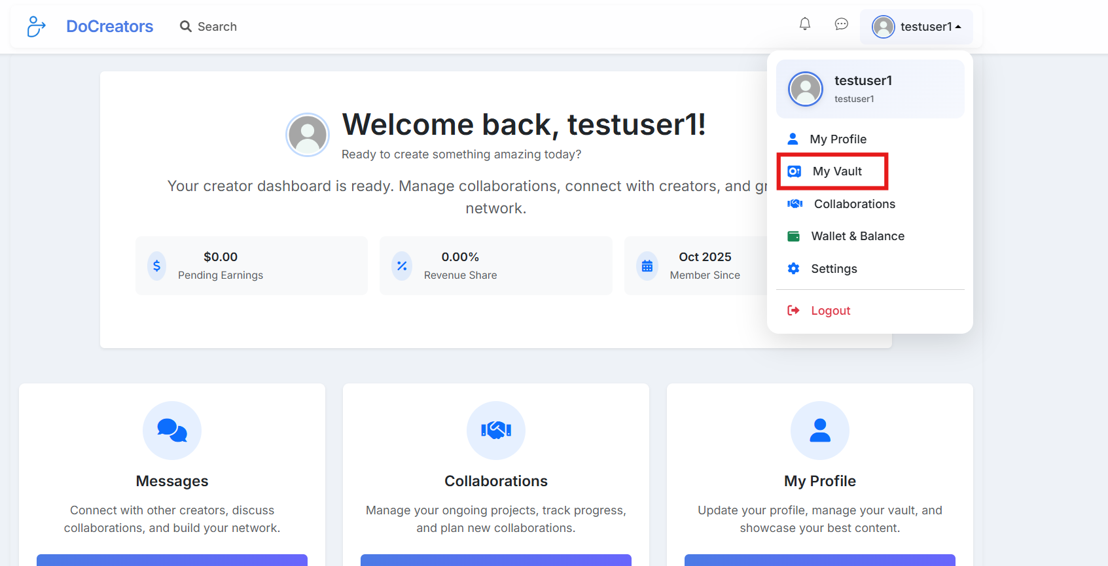Open Wallet & Balance menu entry
Image resolution: width=1108 pixels, height=566 pixels.
pos(857,236)
